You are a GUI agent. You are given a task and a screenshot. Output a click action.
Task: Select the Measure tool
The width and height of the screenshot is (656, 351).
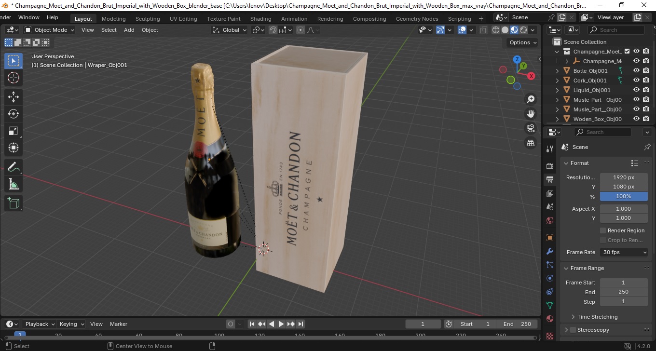[x=14, y=184]
